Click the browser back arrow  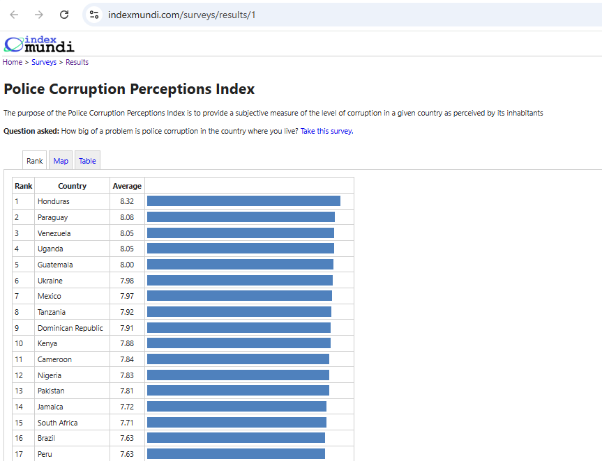pos(14,15)
